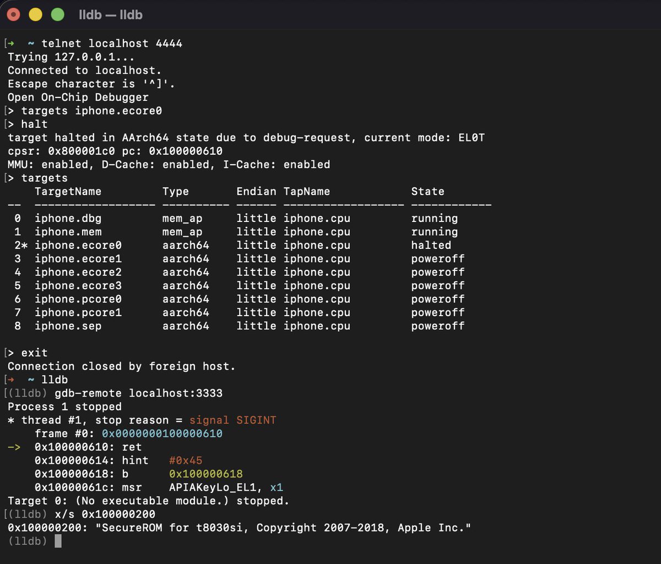The width and height of the screenshot is (661, 564).
Task: Click the TapName column header
Action: [x=307, y=192]
